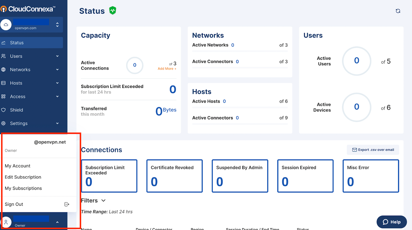412x230 pixels.
Task: Open My Subscriptions from profile menu
Action: tap(23, 188)
